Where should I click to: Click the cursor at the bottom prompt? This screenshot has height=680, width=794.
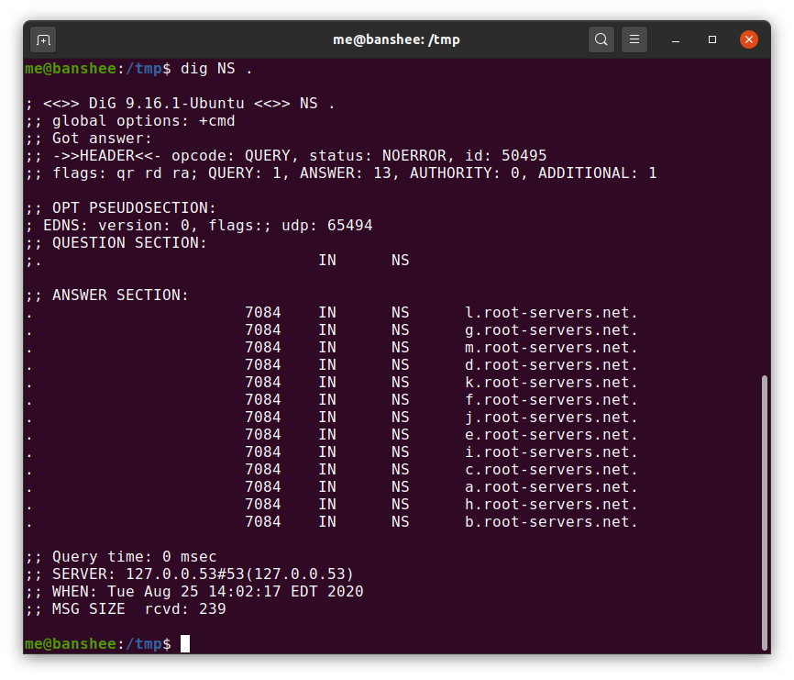pos(185,643)
